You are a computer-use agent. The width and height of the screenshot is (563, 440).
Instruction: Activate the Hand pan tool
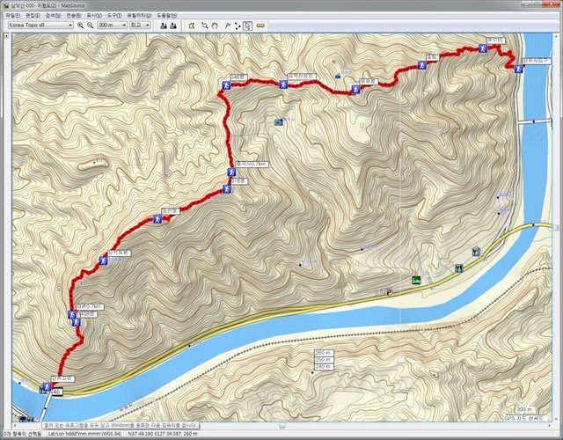215,26
